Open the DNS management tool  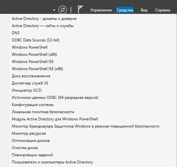pos(16,33)
